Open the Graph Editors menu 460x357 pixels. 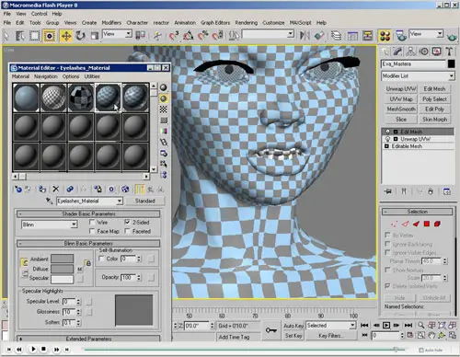(x=215, y=23)
